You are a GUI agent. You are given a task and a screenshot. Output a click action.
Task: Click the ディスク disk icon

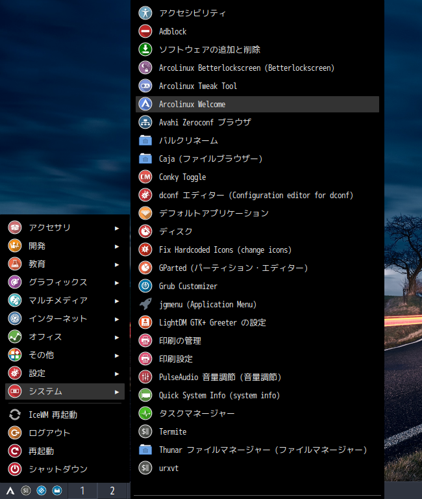[x=145, y=231]
